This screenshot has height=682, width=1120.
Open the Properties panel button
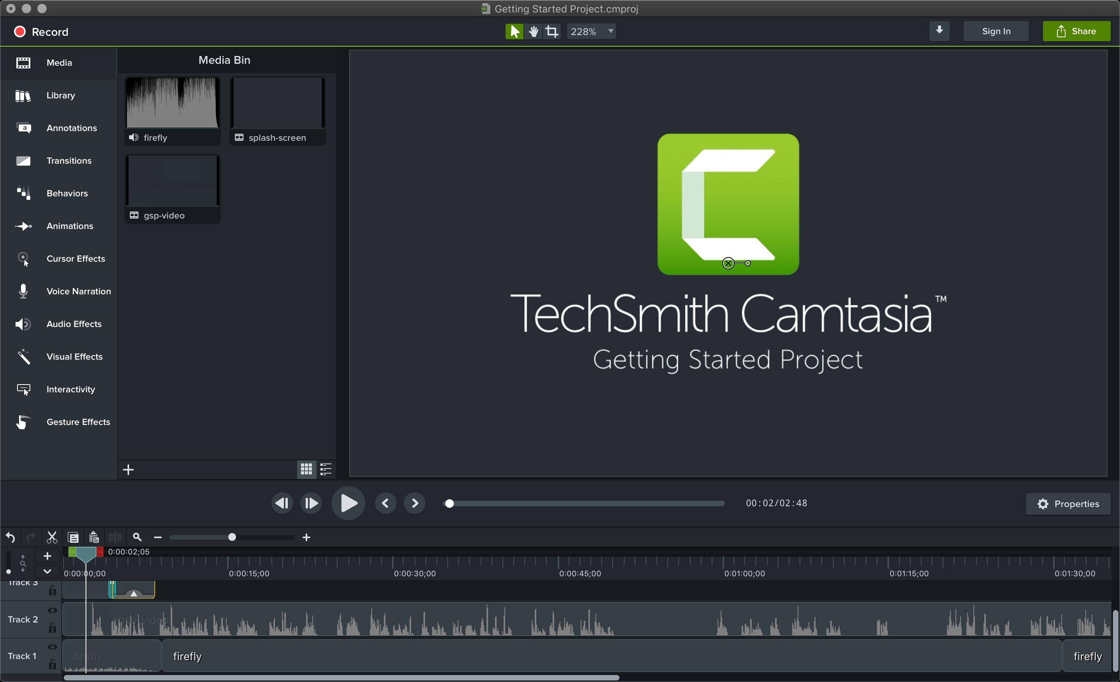1068,504
